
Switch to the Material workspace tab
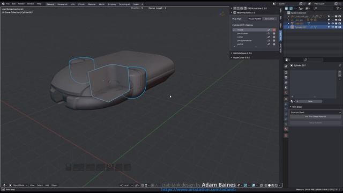point(92,4)
